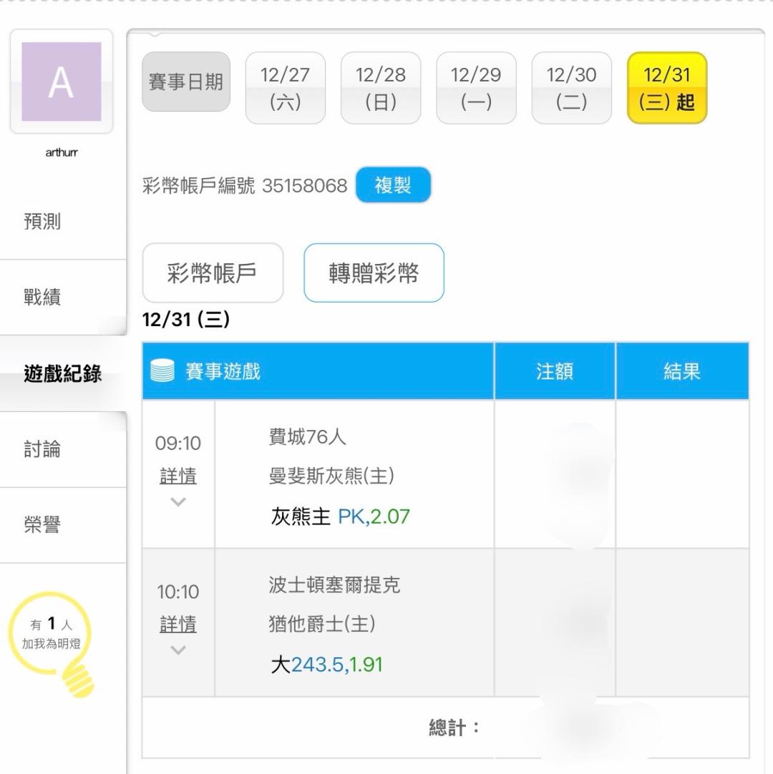This screenshot has width=773, height=774.
Task: Choose the 12/30 (二) date tab
Action: pyautogui.click(x=571, y=88)
